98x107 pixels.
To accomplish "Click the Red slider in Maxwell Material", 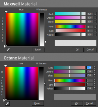I will [x=70, y=14].
